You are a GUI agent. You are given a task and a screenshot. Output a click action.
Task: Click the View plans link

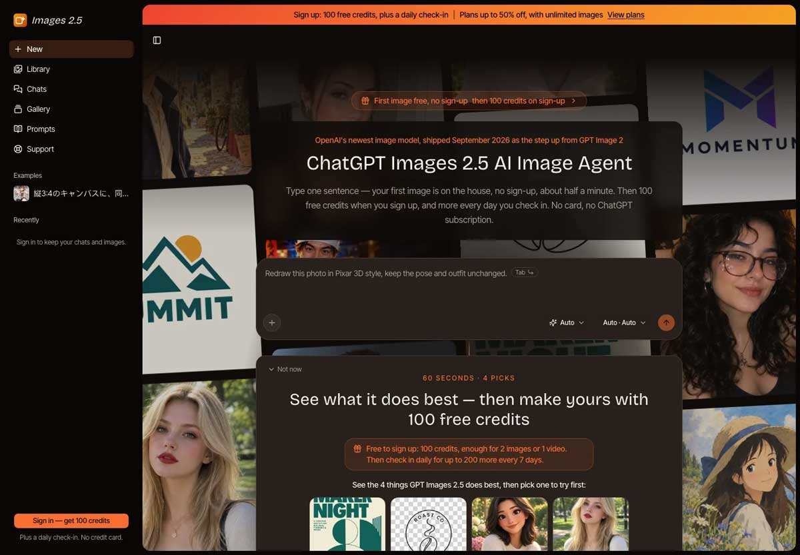pyautogui.click(x=625, y=15)
